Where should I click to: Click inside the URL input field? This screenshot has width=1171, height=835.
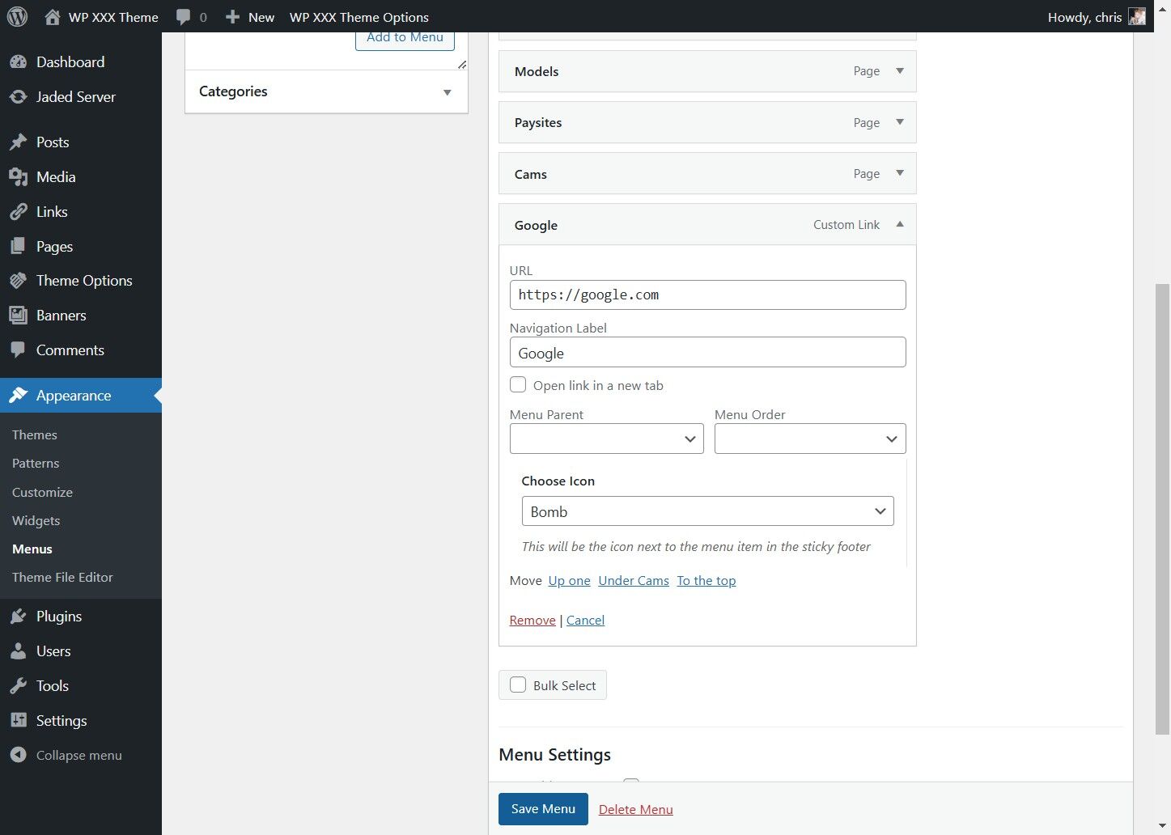pos(706,295)
